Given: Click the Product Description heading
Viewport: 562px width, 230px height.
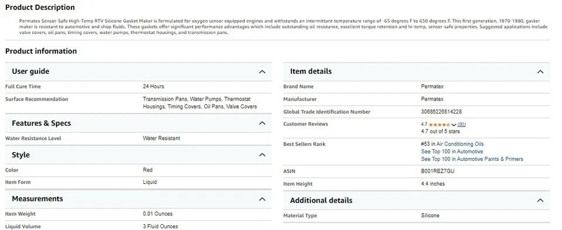Looking at the screenshot, I should (40, 7).
